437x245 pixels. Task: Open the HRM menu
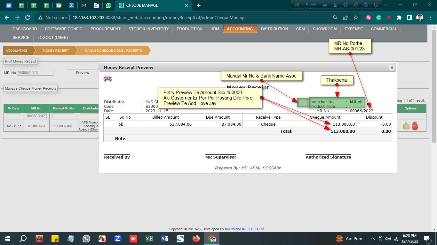215,29
